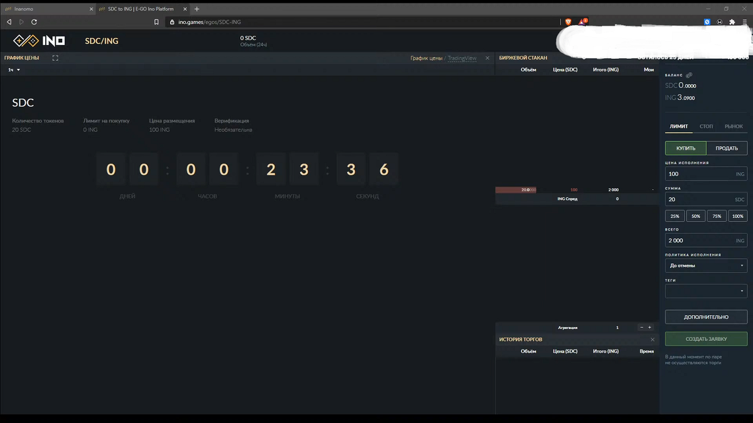Select the ПРОДАТЬ sell toggle
Screen dimensions: 753x423
[x=727, y=148]
